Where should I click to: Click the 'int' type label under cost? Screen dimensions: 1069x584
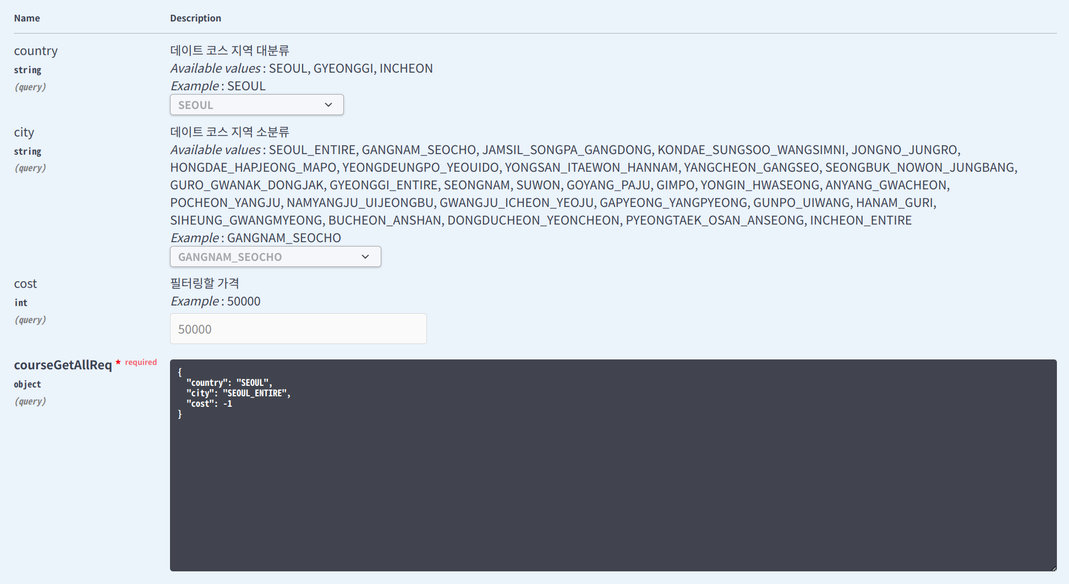coord(21,303)
